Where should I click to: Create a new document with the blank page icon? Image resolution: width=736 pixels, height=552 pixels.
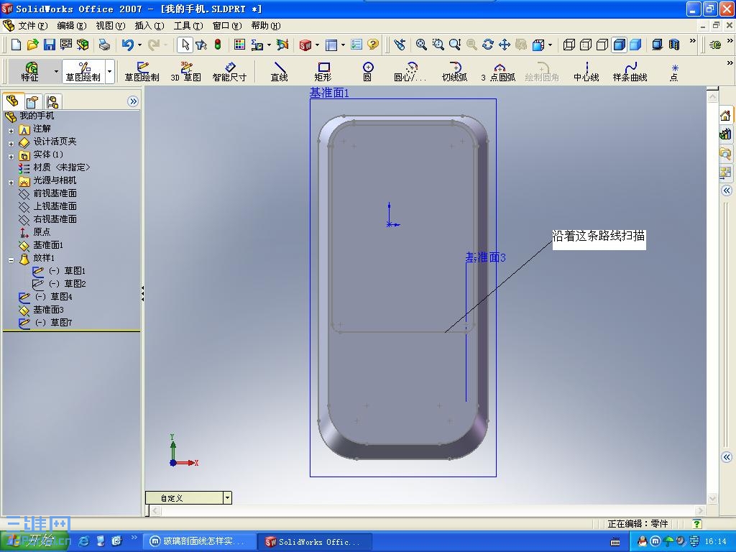(x=16, y=45)
